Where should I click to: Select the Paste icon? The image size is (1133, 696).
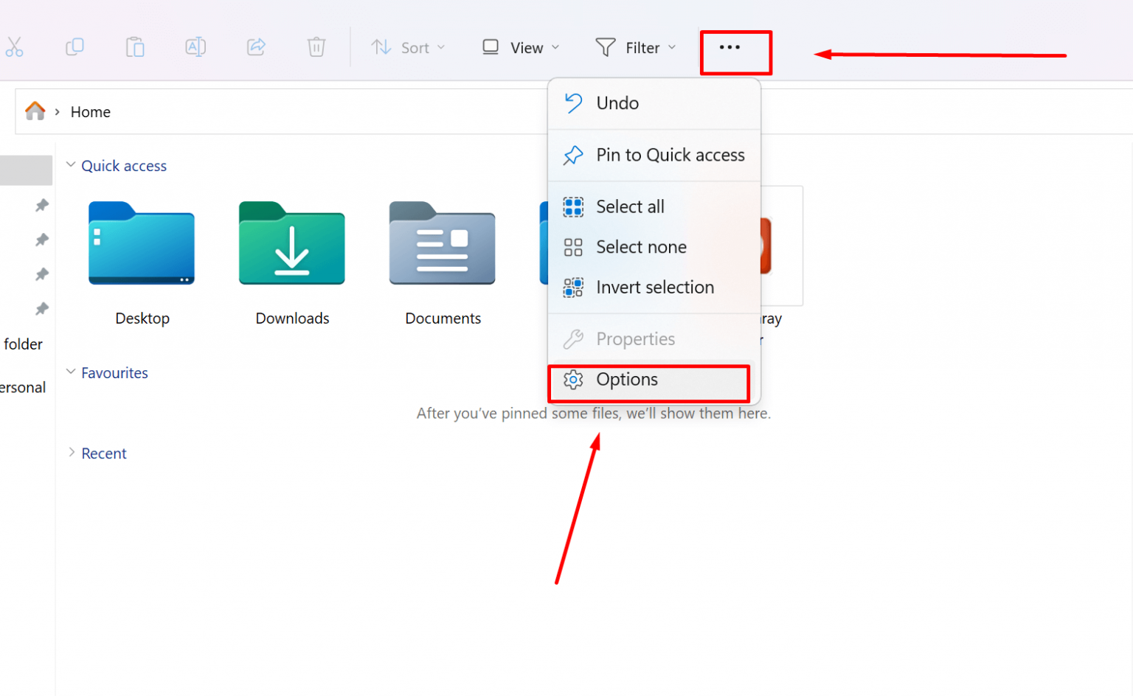click(135, 46)
